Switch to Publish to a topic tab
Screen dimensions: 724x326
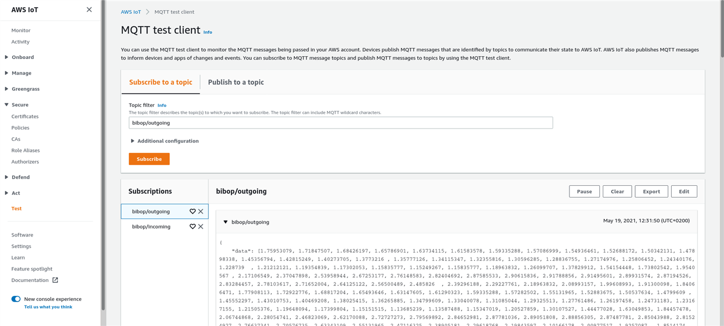pyautogui.click(x=236, y=82)
